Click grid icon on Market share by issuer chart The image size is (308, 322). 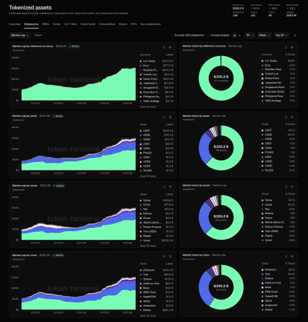[286, 187]
